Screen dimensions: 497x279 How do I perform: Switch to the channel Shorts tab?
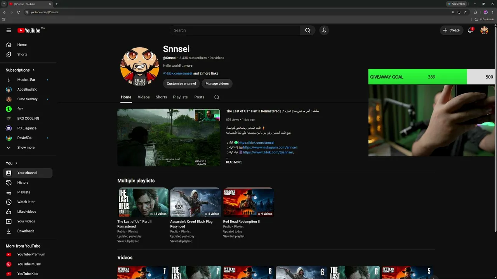[x=161, y=97]
